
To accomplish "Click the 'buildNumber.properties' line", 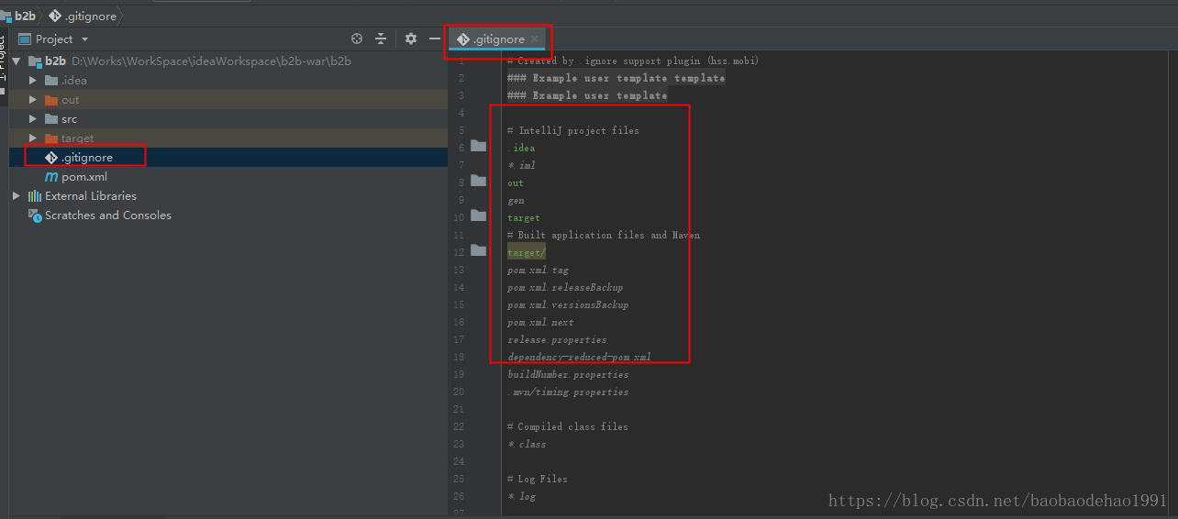I will pos(568,375).
